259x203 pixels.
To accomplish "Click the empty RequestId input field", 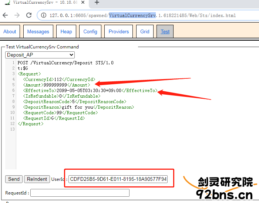I will [80, 193].
